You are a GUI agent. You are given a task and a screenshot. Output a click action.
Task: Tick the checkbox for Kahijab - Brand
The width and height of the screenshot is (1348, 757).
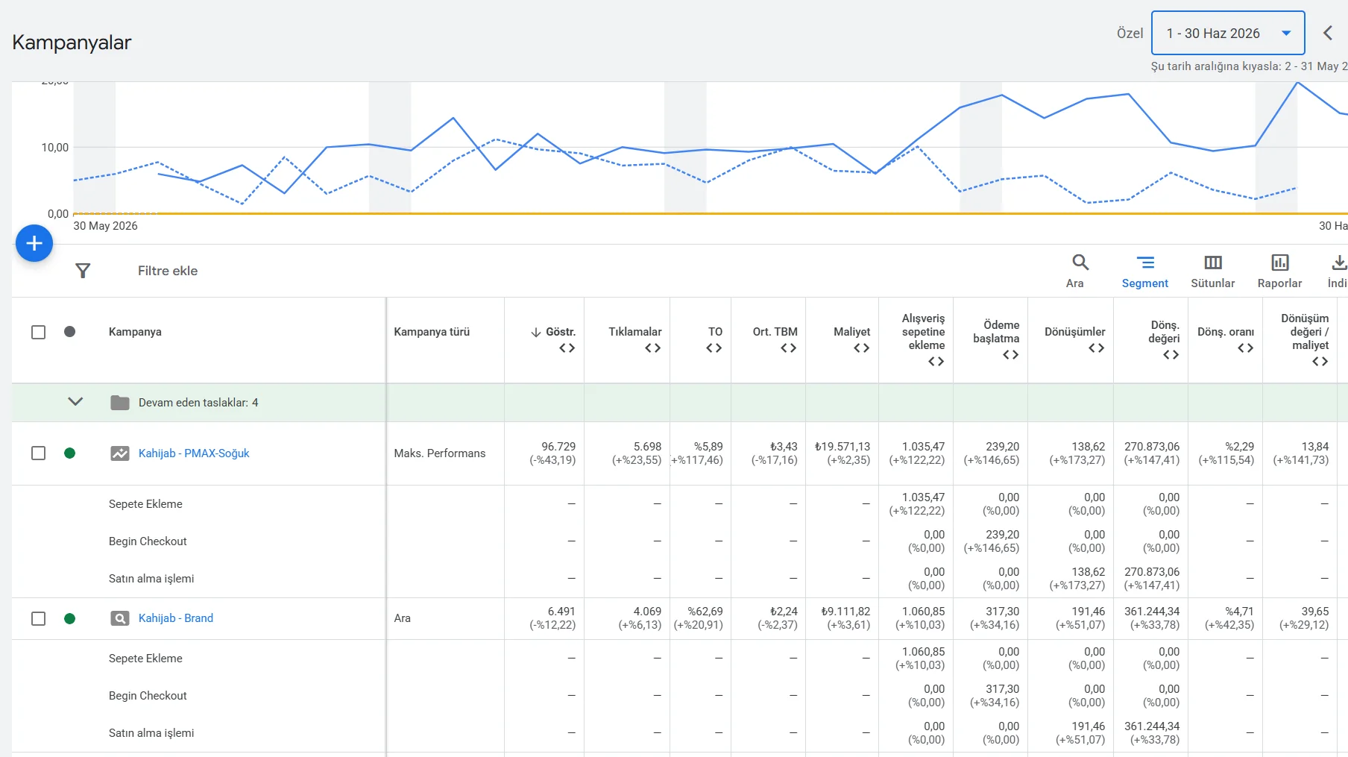coord(39,618)
